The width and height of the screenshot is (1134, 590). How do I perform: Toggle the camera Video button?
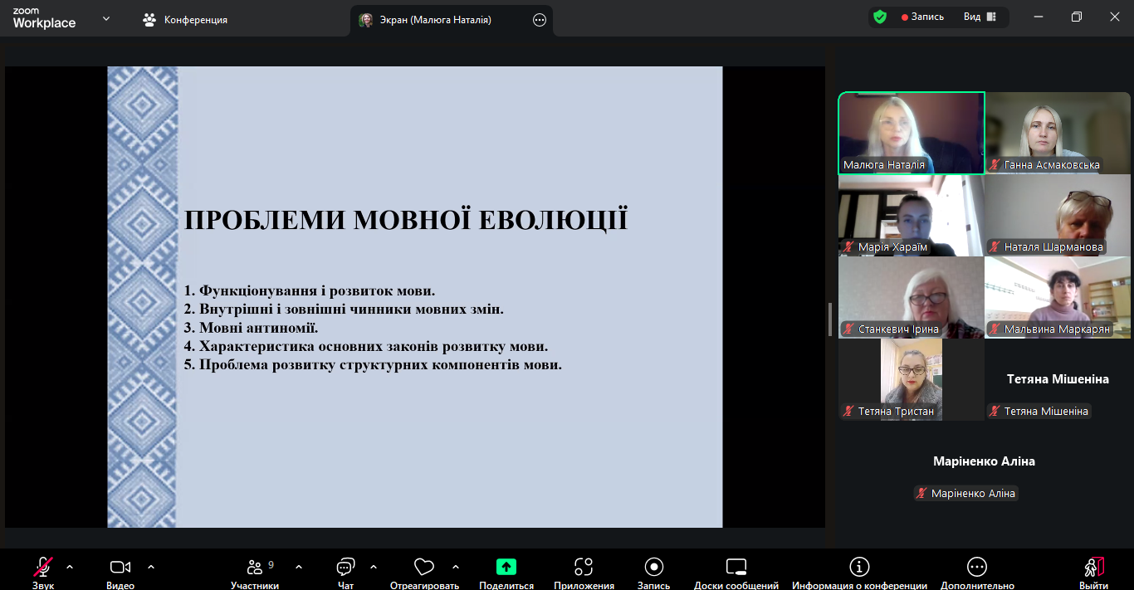[x=120, y=568]
